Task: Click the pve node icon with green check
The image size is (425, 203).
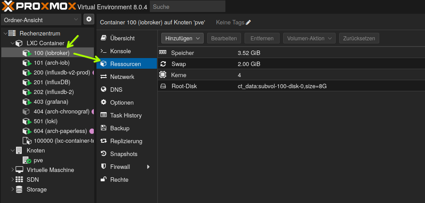Action: [27, 160]
